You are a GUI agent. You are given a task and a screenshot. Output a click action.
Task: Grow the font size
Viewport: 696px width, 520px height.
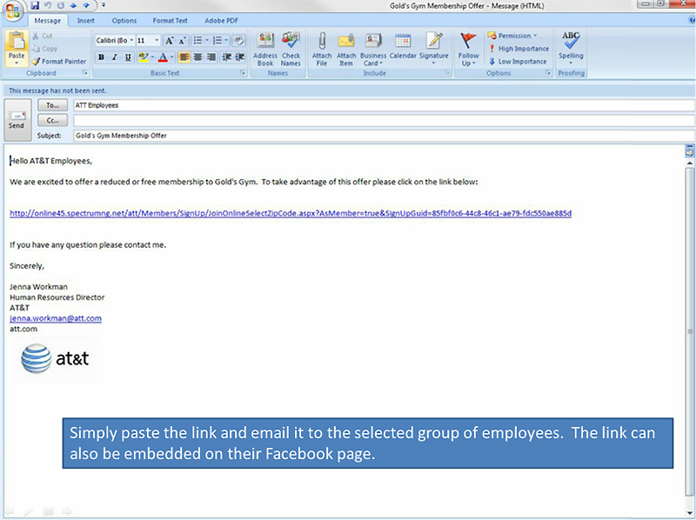pyautogui.click(x=169, y=41)
